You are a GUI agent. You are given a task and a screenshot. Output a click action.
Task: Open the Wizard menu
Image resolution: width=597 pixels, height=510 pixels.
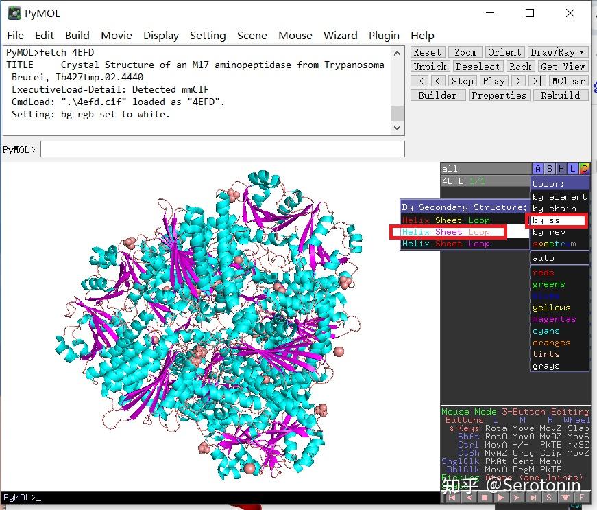point(341,36)
